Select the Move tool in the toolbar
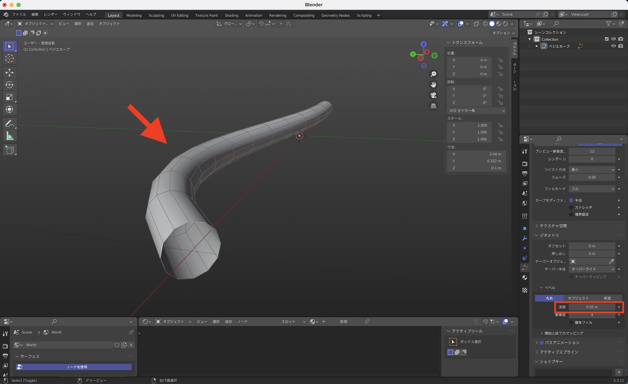The height and width of the screenshot is (384, 628). point(9,73)
